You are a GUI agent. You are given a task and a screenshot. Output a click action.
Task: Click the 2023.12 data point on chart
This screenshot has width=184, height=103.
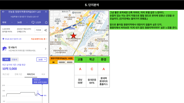tap(42, 96)
